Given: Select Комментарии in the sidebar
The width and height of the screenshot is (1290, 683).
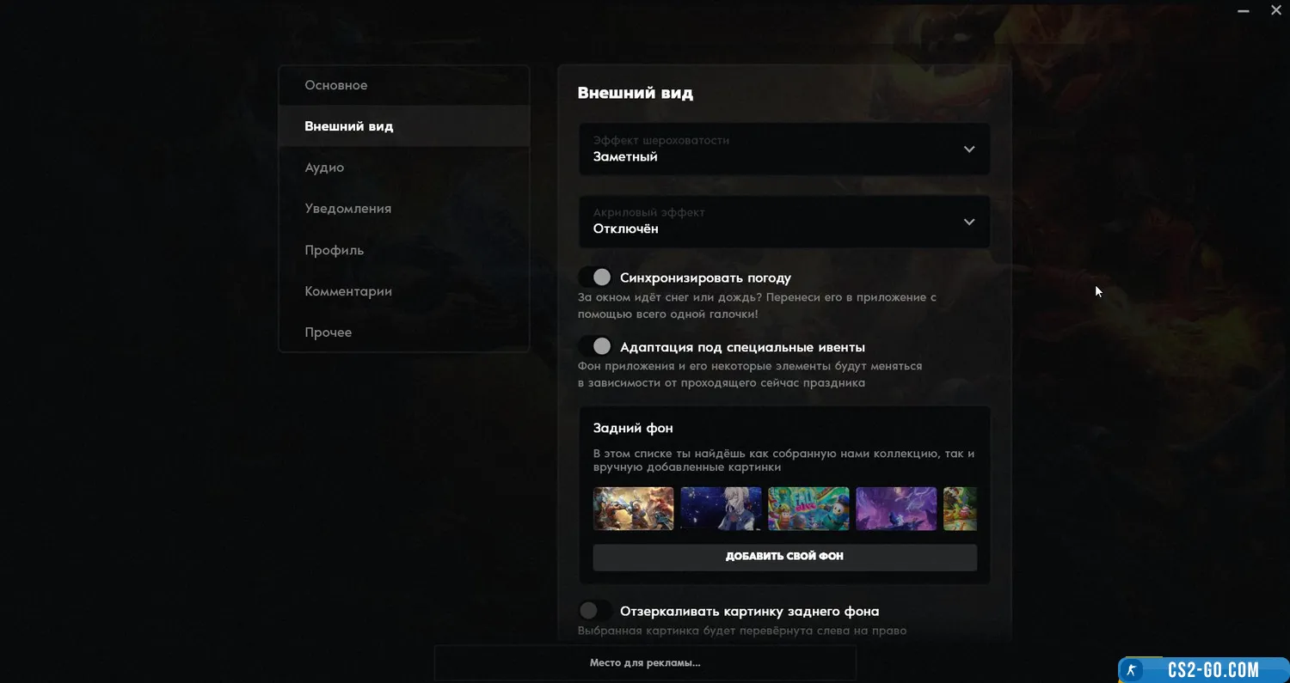Looking at the screenshot, I should [x=404, y=291].
